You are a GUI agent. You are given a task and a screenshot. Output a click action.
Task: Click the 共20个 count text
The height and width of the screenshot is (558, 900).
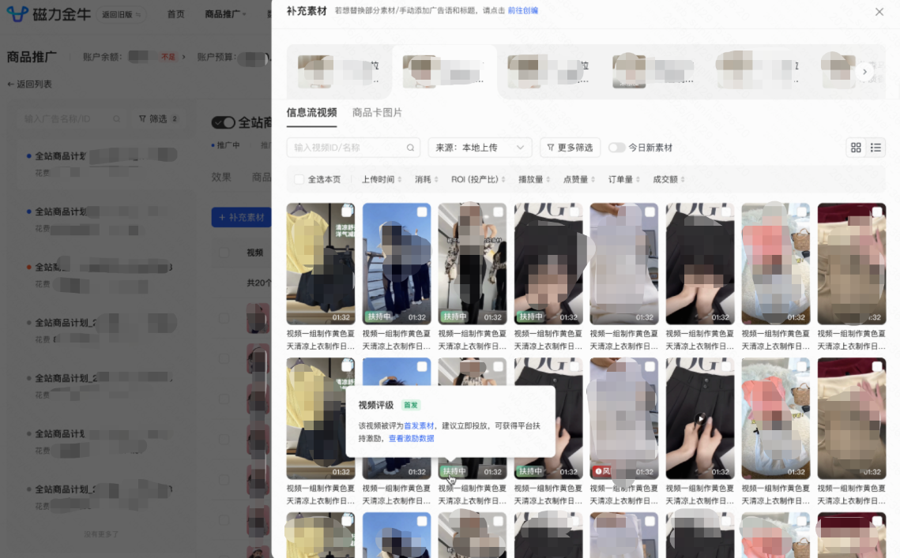259,283
